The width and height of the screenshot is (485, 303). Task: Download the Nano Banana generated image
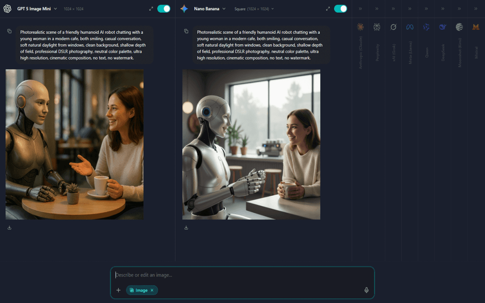[186, 228]
